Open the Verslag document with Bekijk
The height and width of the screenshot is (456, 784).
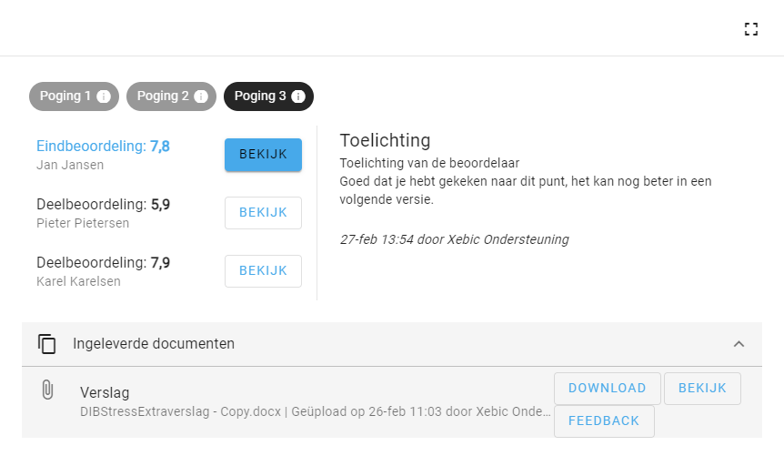point(702,389)
